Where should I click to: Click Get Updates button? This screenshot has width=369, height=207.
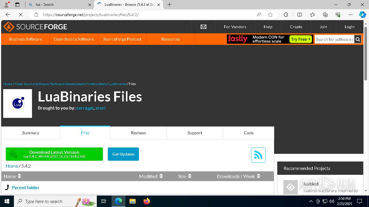click(x=123, y=154)
